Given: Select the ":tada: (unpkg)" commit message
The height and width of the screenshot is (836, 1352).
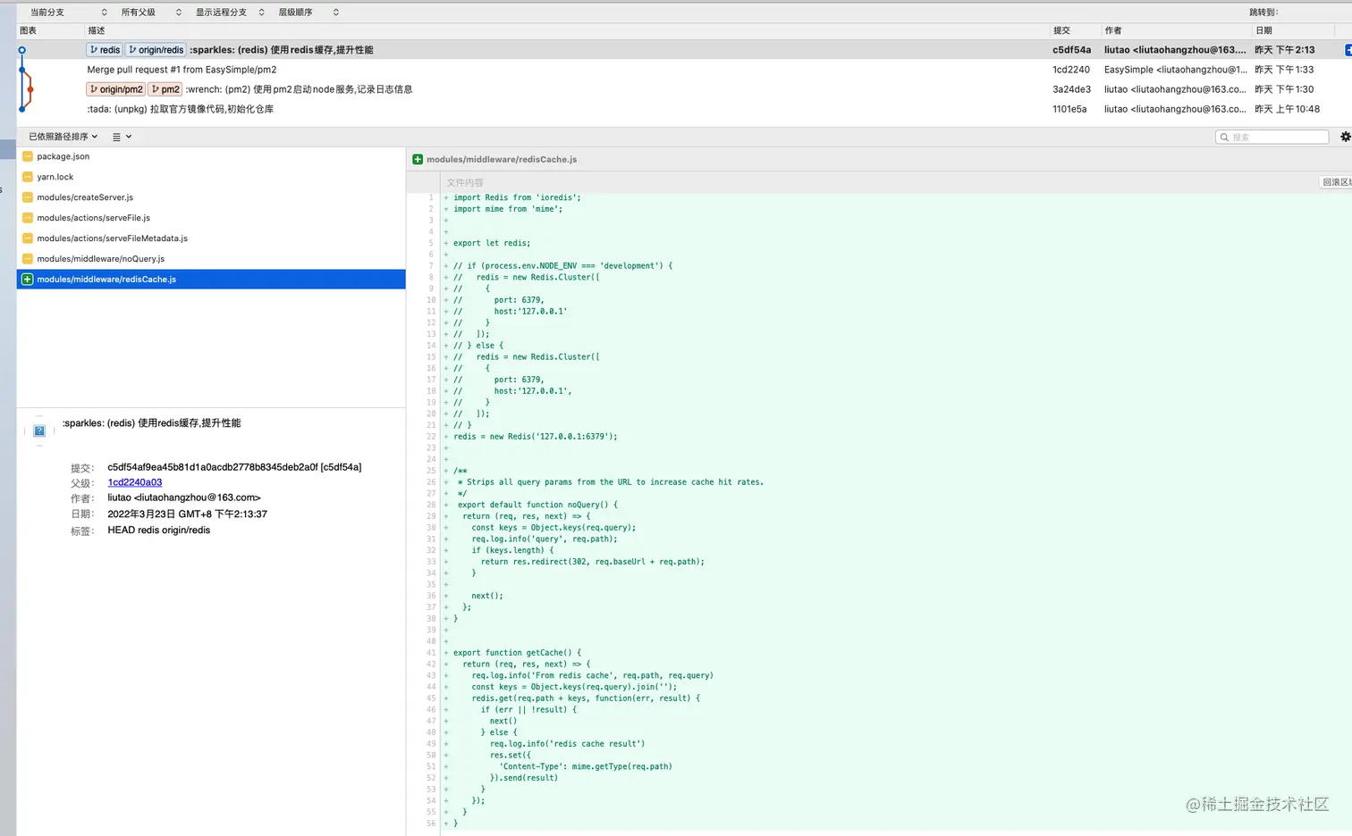Looking at the screenshot, I should point(180,109).
